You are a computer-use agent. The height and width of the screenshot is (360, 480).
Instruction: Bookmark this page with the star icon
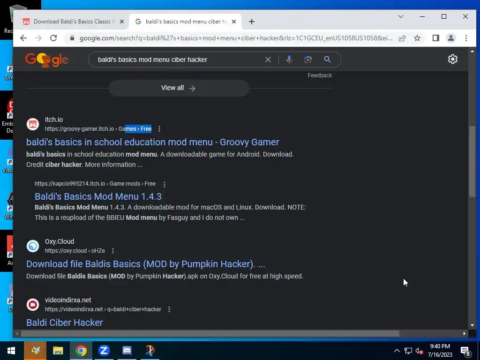tap(417, 38)
